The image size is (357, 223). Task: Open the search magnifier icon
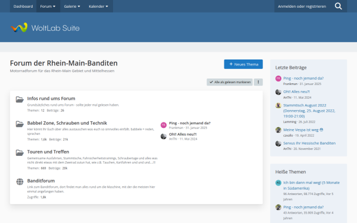point(339,6)
